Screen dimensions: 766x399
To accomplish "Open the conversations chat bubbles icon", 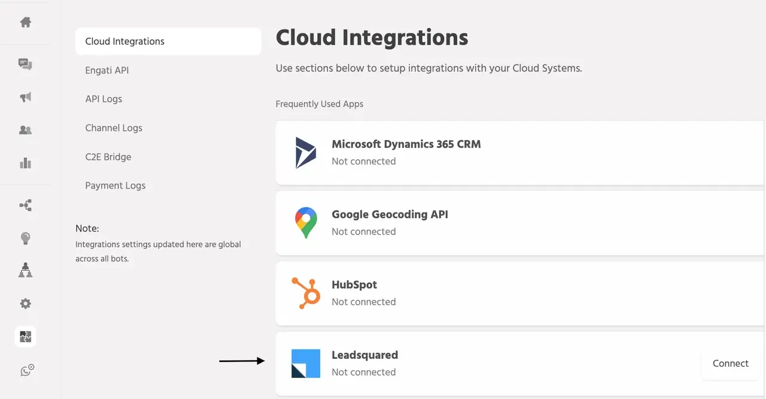I will [25, 65].
